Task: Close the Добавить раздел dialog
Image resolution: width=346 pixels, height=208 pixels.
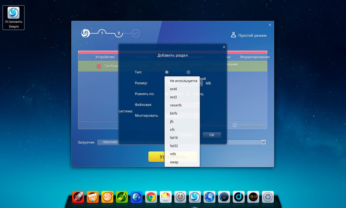Action: point(224,47)
